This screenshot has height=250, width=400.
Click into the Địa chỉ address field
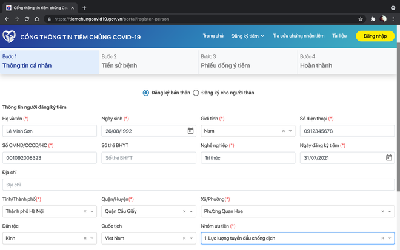point(198,185)
